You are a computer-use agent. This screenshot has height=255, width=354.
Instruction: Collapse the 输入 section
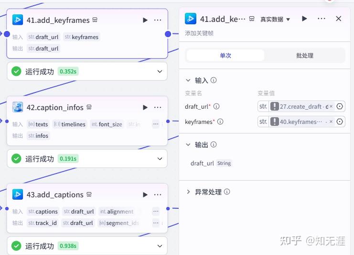tap(188, 80)
